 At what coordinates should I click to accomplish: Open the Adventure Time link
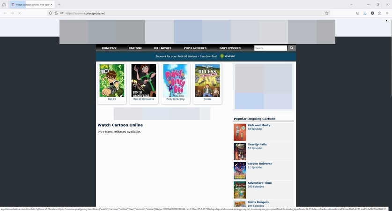click(259, 183)
